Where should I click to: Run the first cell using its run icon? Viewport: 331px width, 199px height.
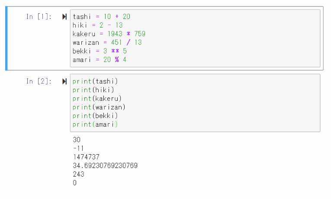pyautogui.click(x=64, y=17)
